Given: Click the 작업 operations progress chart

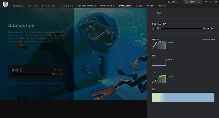Looking at the screenshot, I should (183, 97).
